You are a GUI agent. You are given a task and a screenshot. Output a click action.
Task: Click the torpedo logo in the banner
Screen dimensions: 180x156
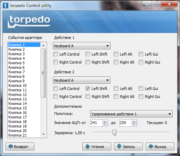tap(29, 22)
